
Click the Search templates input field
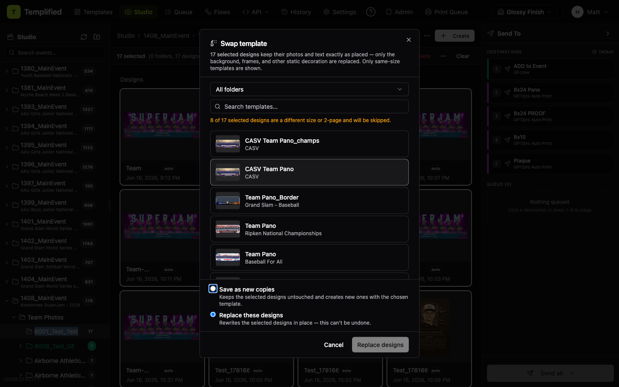click(309, 107)
